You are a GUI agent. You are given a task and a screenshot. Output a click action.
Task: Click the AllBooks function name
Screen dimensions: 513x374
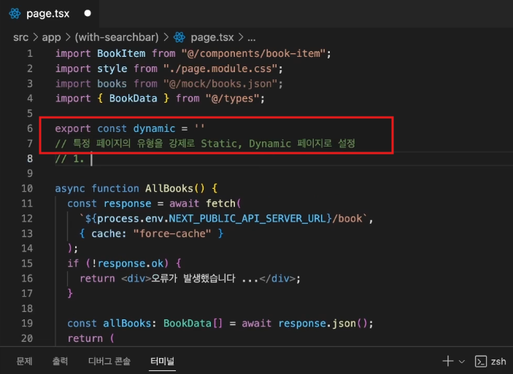[169, 189]
